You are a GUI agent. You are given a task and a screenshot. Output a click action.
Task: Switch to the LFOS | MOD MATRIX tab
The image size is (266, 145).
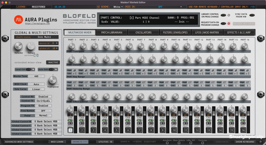point(207,32)
